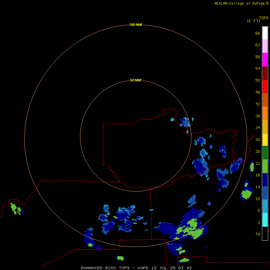Click the dark green 26 kft legend swatch
This screenshot has width=270, height=270.
tap(265, 153)
